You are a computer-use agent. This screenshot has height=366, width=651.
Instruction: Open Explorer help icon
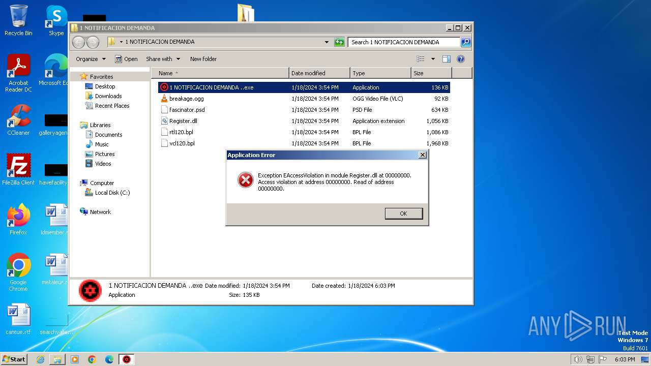461,59
